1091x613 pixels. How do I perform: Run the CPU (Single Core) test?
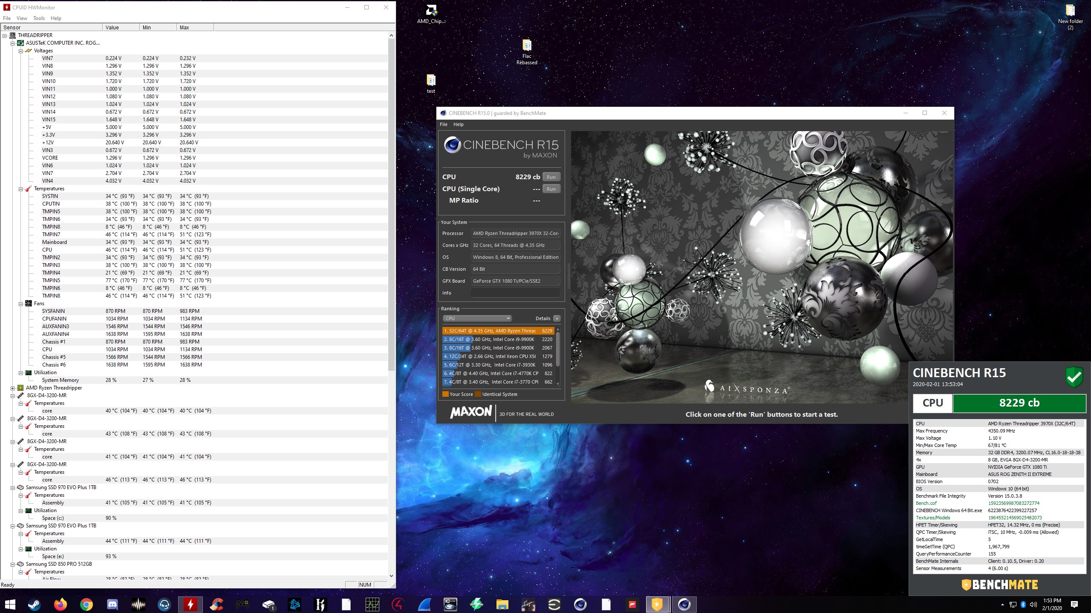click(551, 189)
